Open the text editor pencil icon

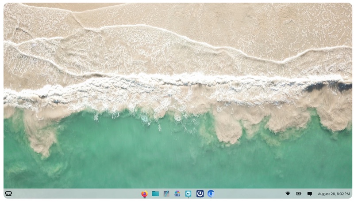[x=166, y=194]
